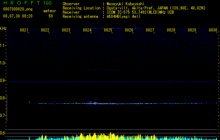Click the 1.0 frequency axis label

(3, 63)
